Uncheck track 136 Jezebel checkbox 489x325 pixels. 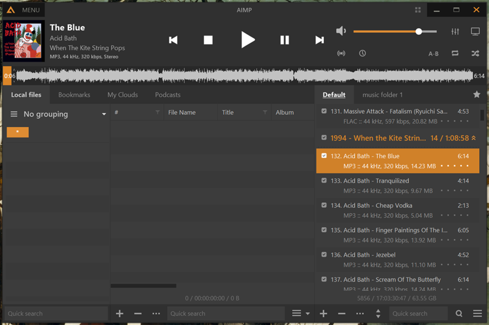tap(324, 254)
